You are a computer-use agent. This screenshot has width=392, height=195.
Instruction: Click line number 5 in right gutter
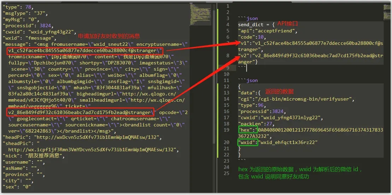point(228,31)
